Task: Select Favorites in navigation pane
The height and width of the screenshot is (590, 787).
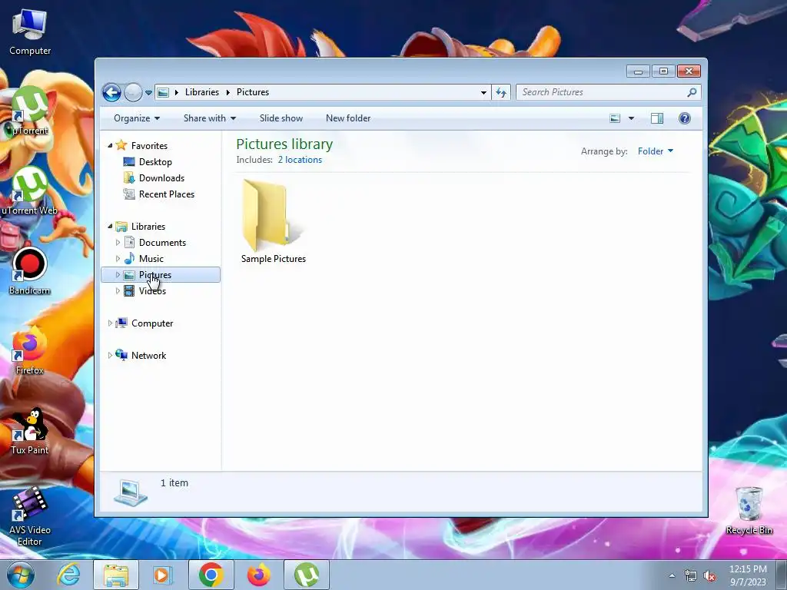Action: (x=149, y=146)
